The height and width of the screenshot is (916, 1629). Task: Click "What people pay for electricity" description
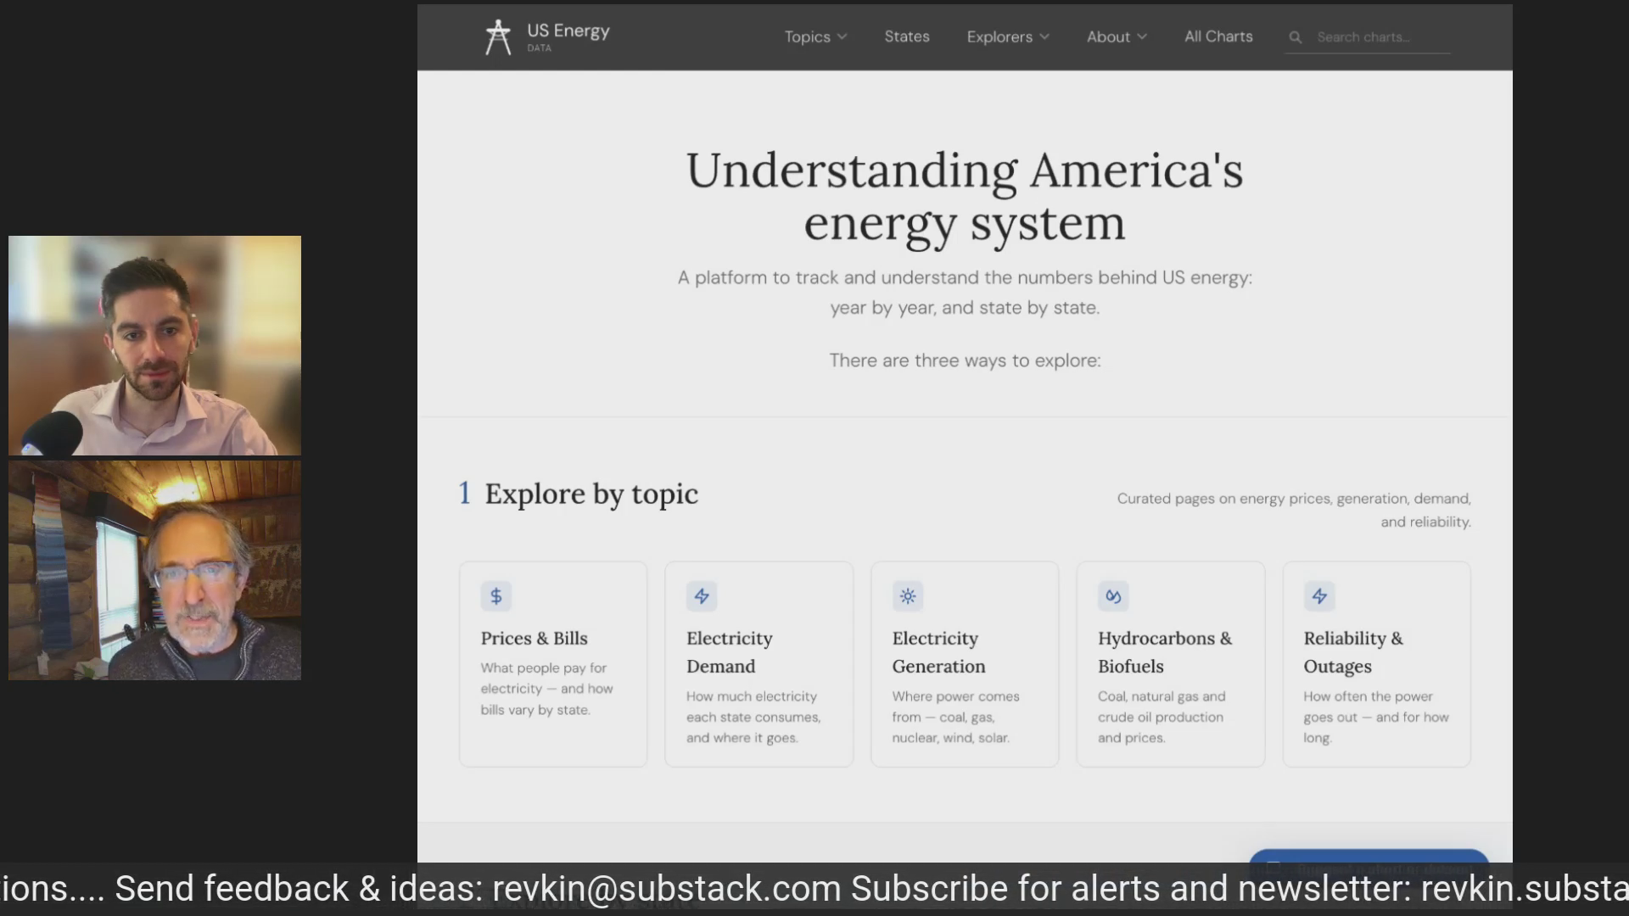(x=546, y=689)
